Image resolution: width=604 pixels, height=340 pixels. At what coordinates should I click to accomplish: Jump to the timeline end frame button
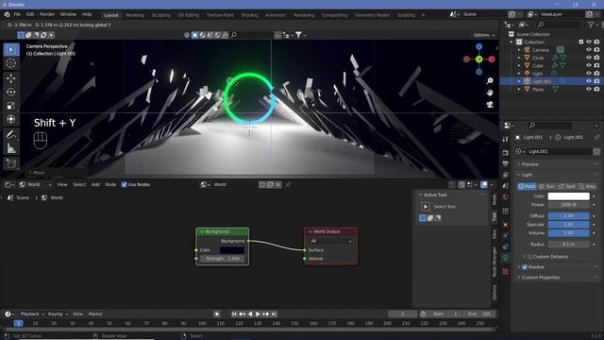coord(274,314)
